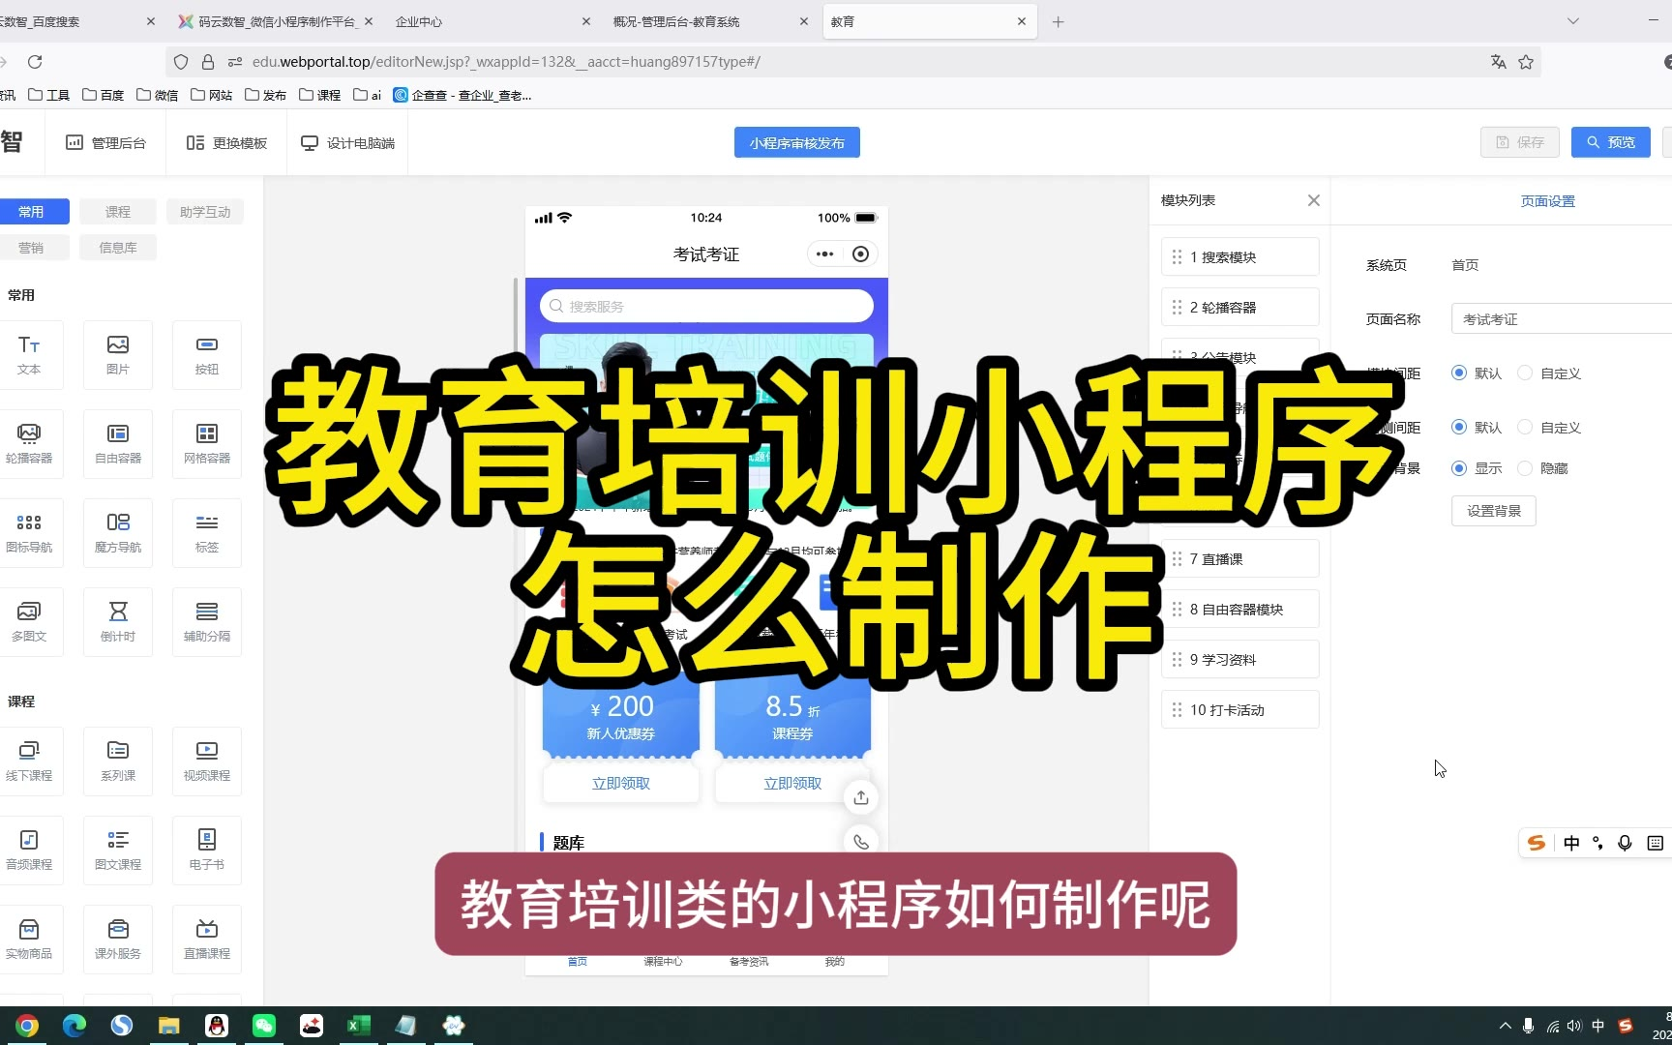Add the 视频课程 video course component
The height and width of the screenshot is (1045, 1672).
pos(207,761)
